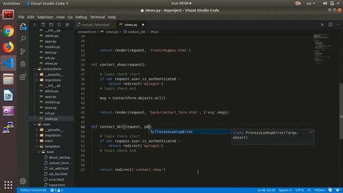Switch to the cantact_form.html tab
The image size is (343, 193).
click(x=95, y=25)
